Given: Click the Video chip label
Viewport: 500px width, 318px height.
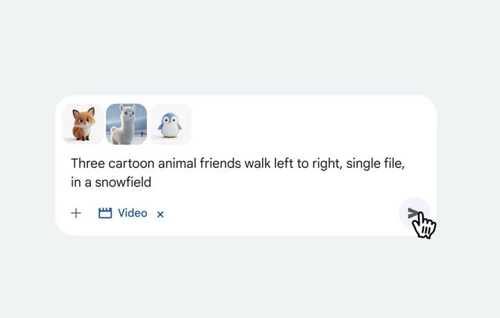Looking at the screenshot, I should [x=132, y=213].
